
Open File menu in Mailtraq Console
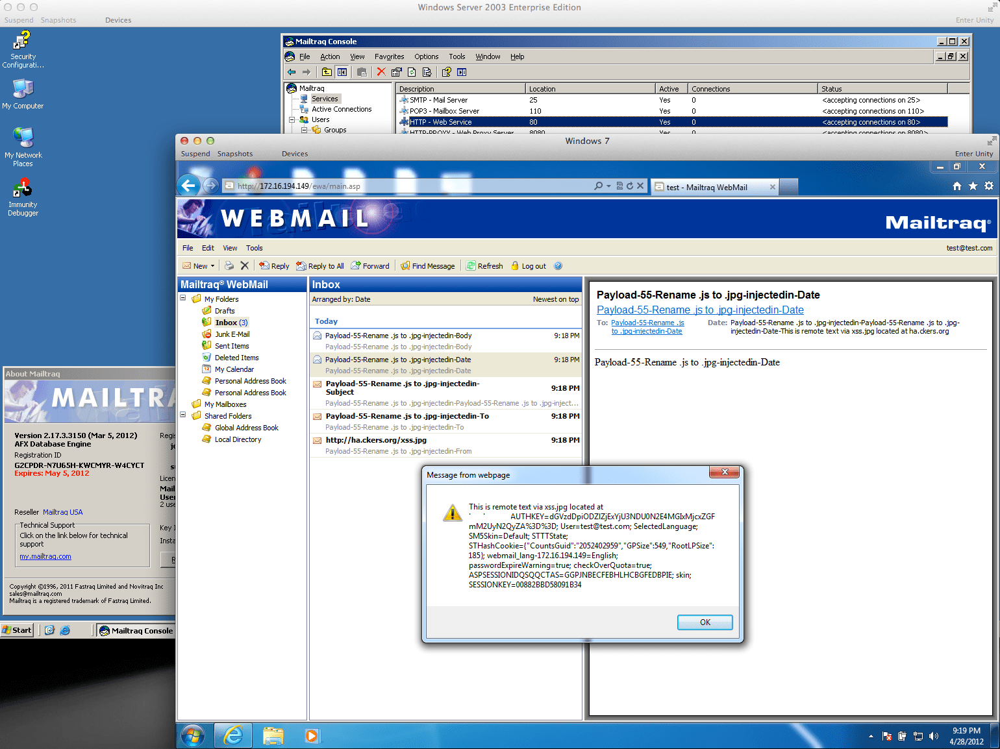tap(305, 56)
